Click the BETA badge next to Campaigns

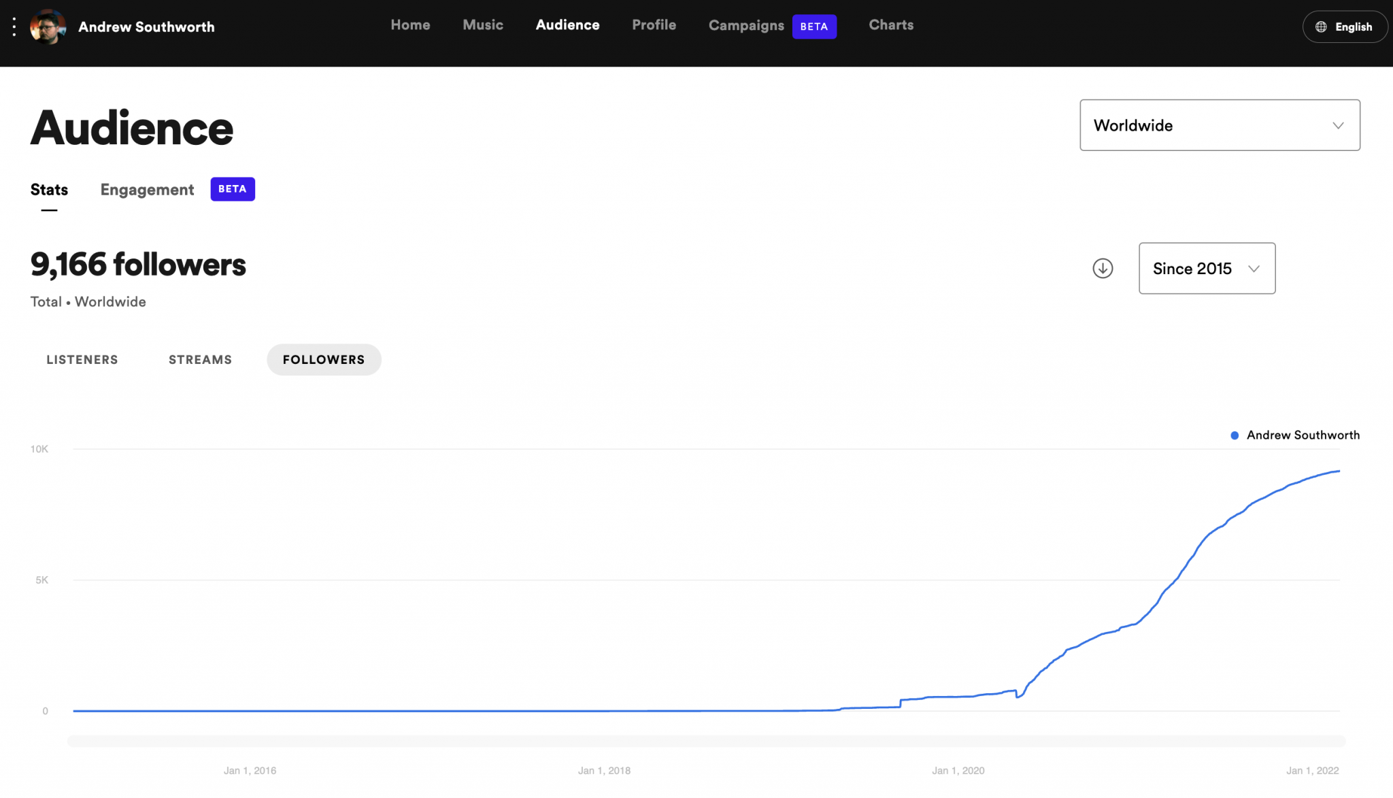click(814, 26)
